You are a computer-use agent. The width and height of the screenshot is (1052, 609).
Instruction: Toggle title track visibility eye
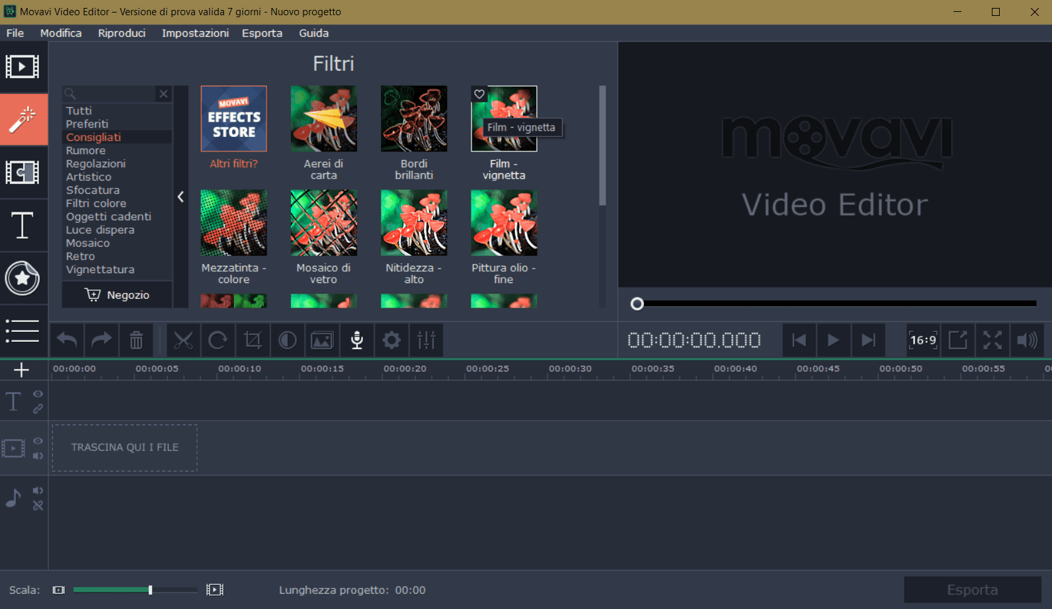click(38, 394)
